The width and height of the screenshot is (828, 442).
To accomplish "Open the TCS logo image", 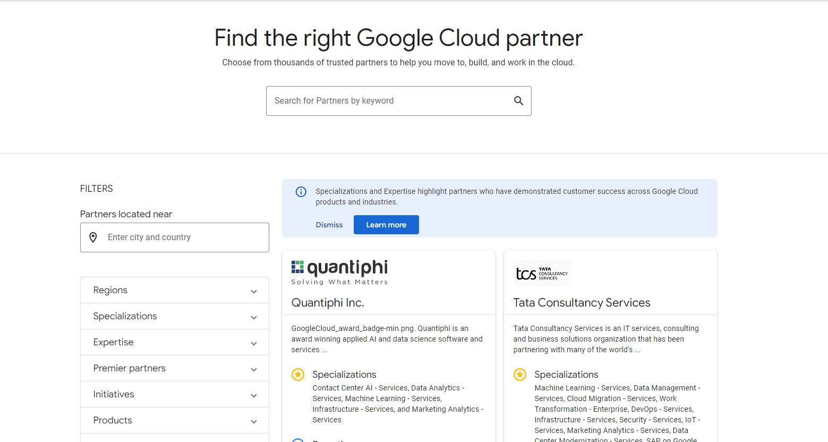I will click(542, 273).
